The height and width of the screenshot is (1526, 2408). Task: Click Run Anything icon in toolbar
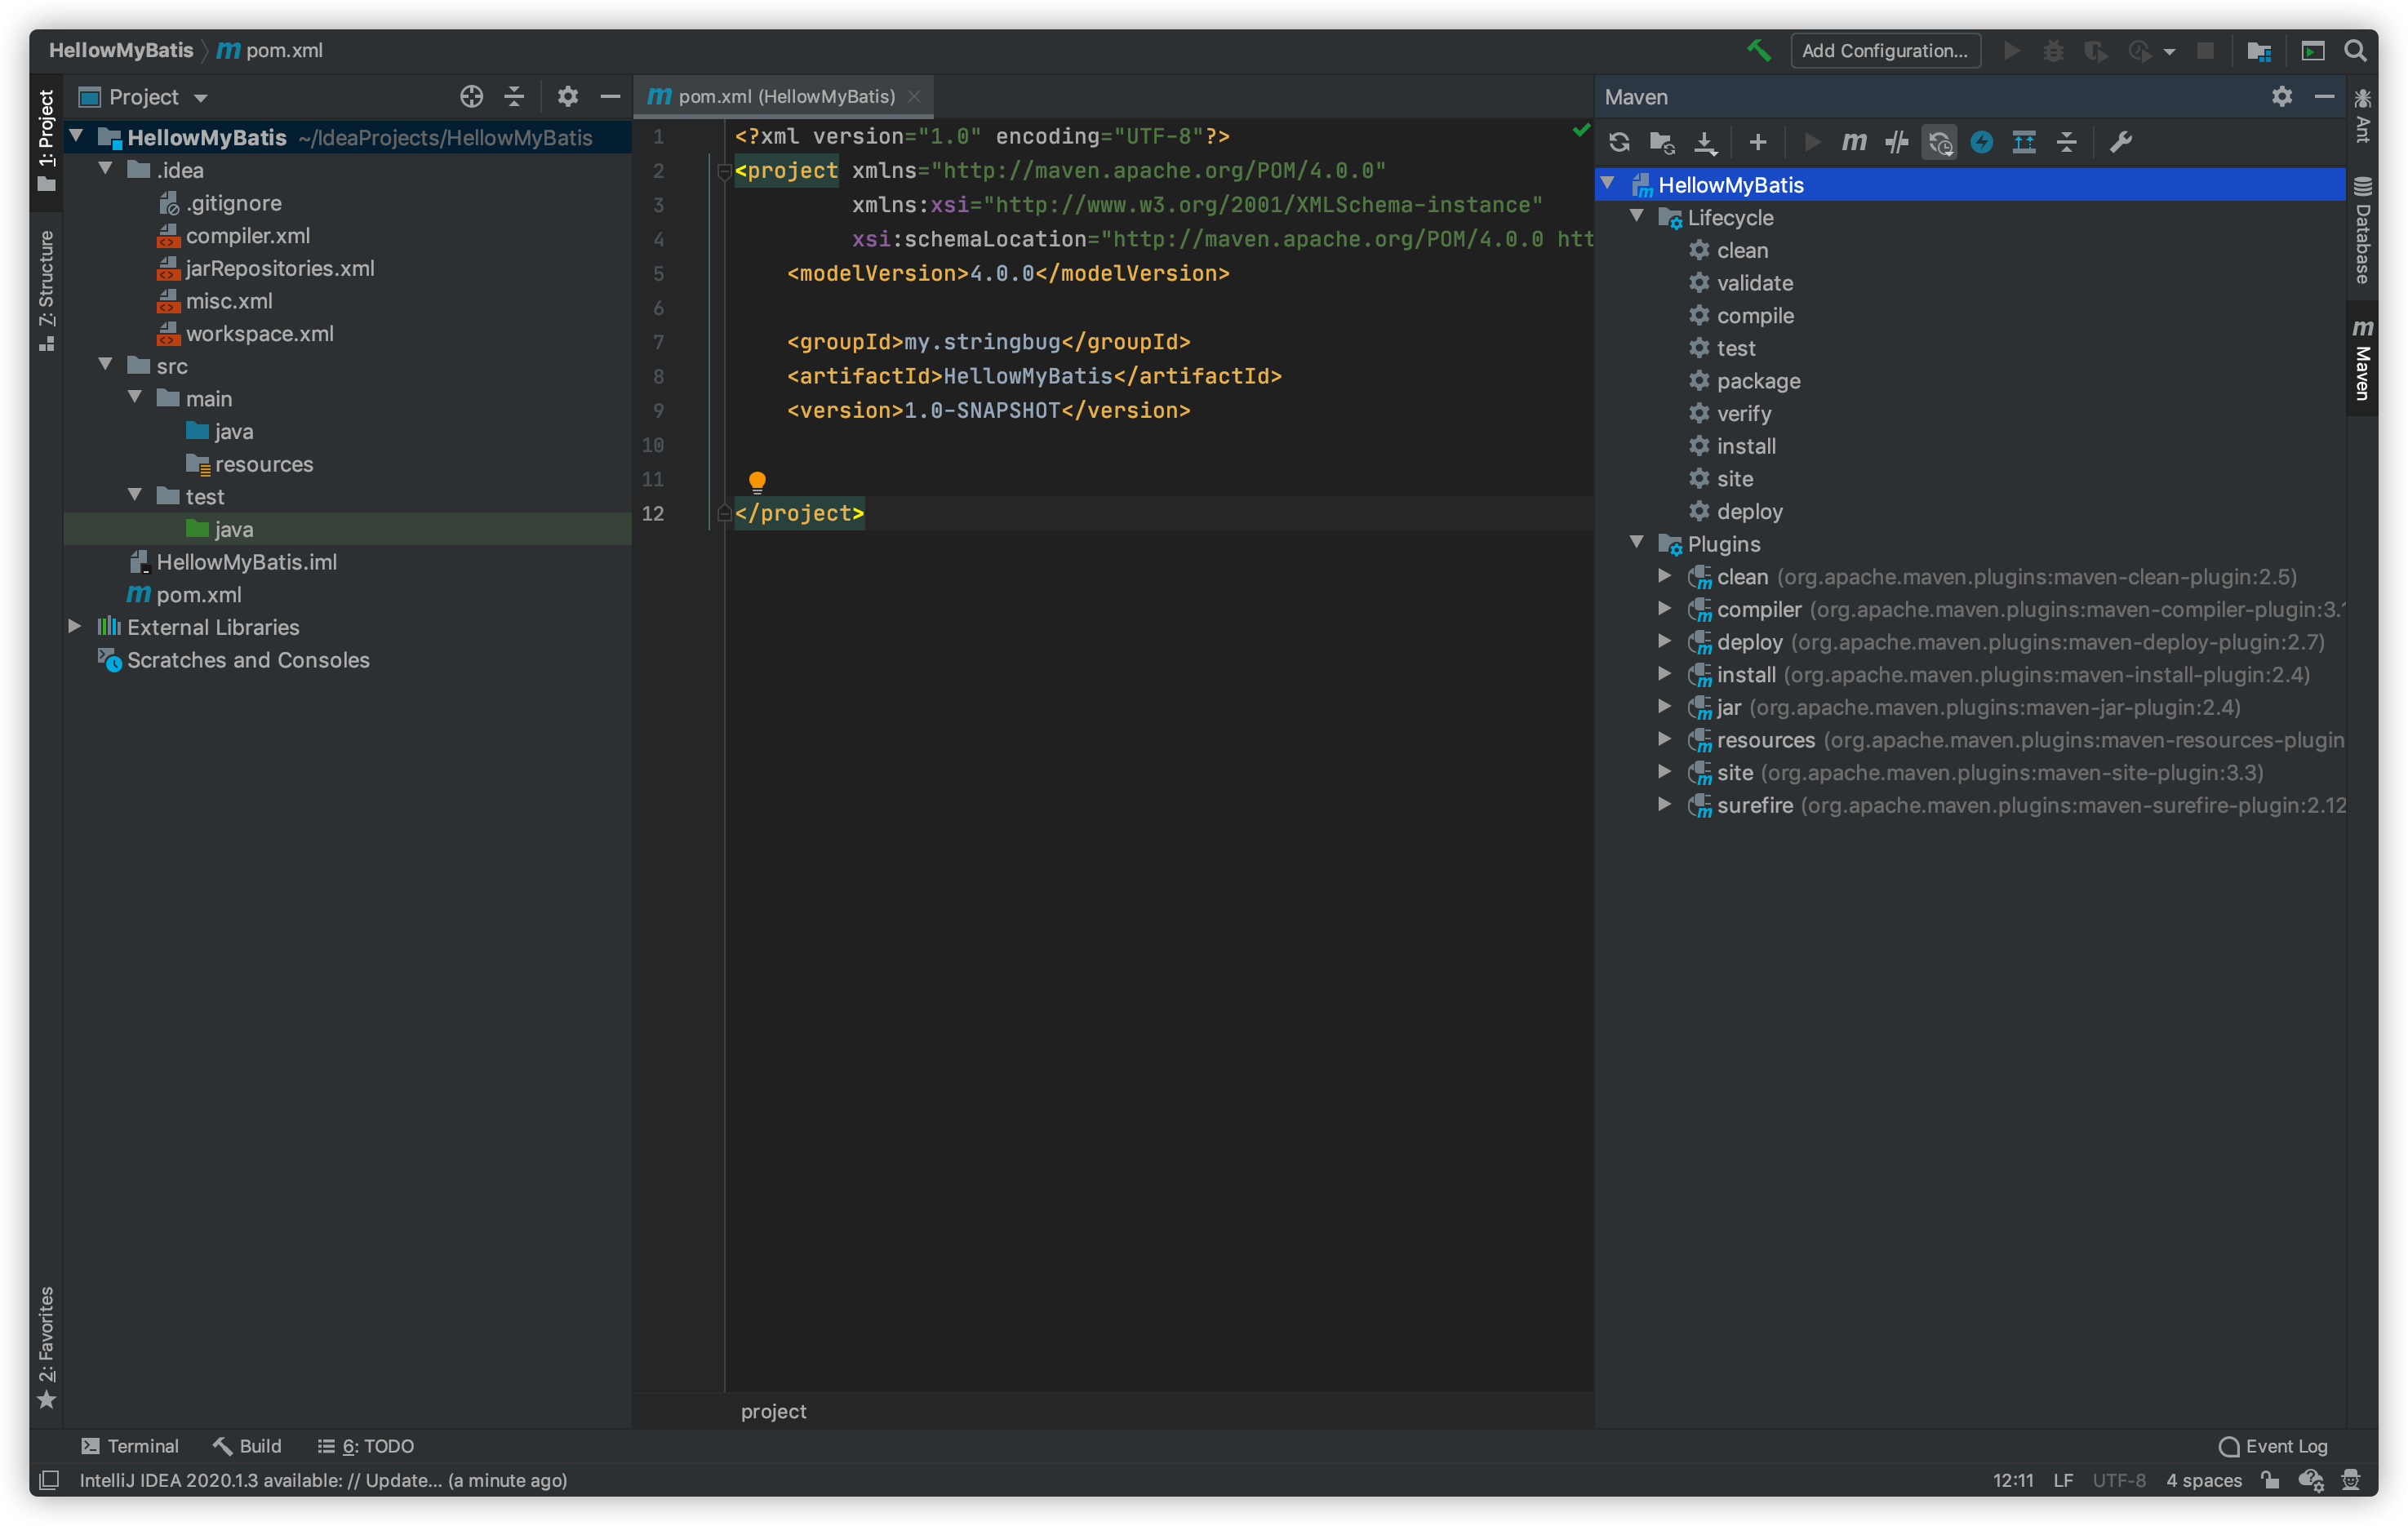click(2312, 50)
